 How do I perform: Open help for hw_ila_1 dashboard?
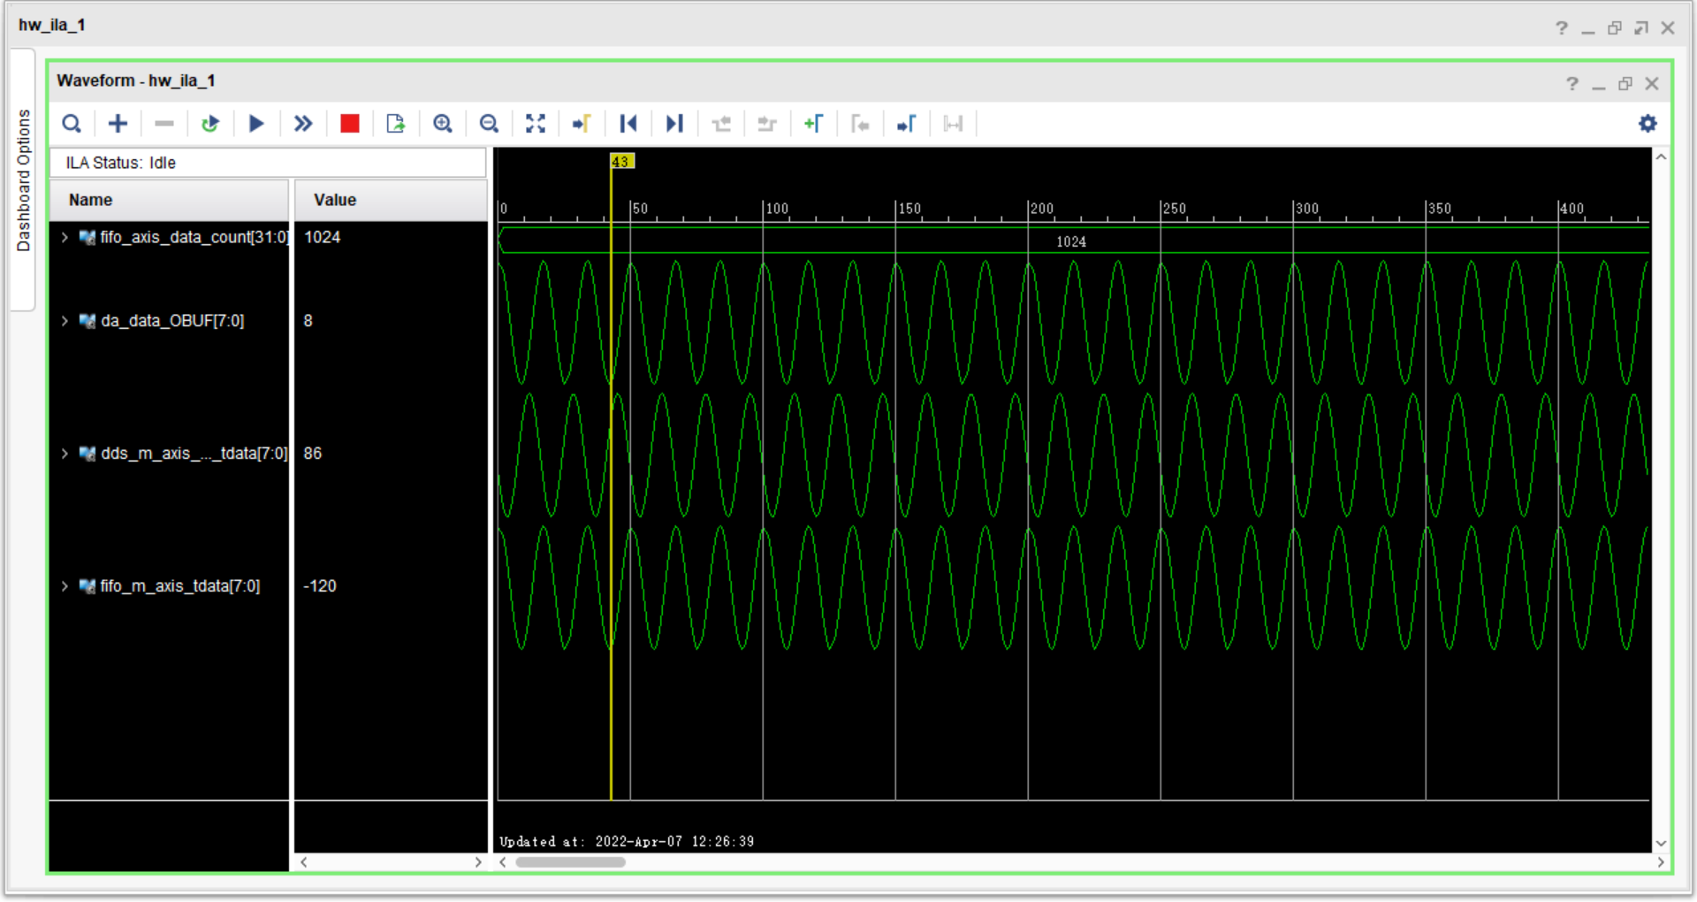click(x=1562, y=28)
